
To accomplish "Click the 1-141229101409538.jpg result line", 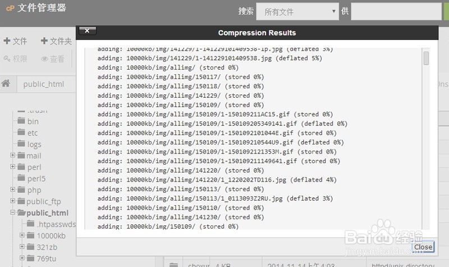I will tap(209, 58).
